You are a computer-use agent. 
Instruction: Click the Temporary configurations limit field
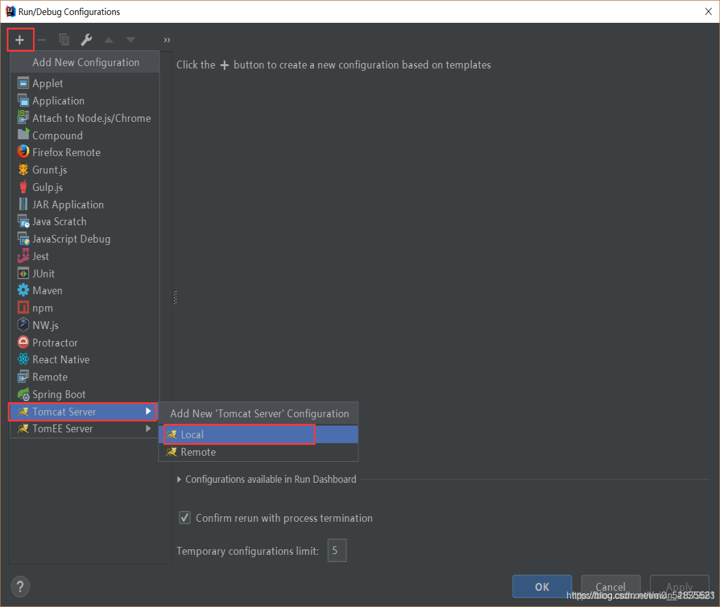click(337, 551)
